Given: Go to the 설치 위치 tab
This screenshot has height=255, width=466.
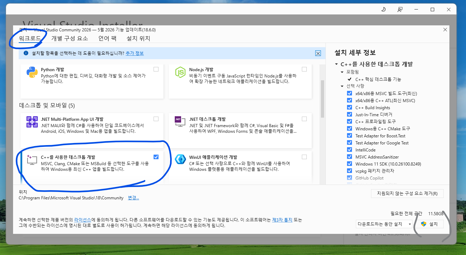Looking at the screenshot, I should point(138,38).
